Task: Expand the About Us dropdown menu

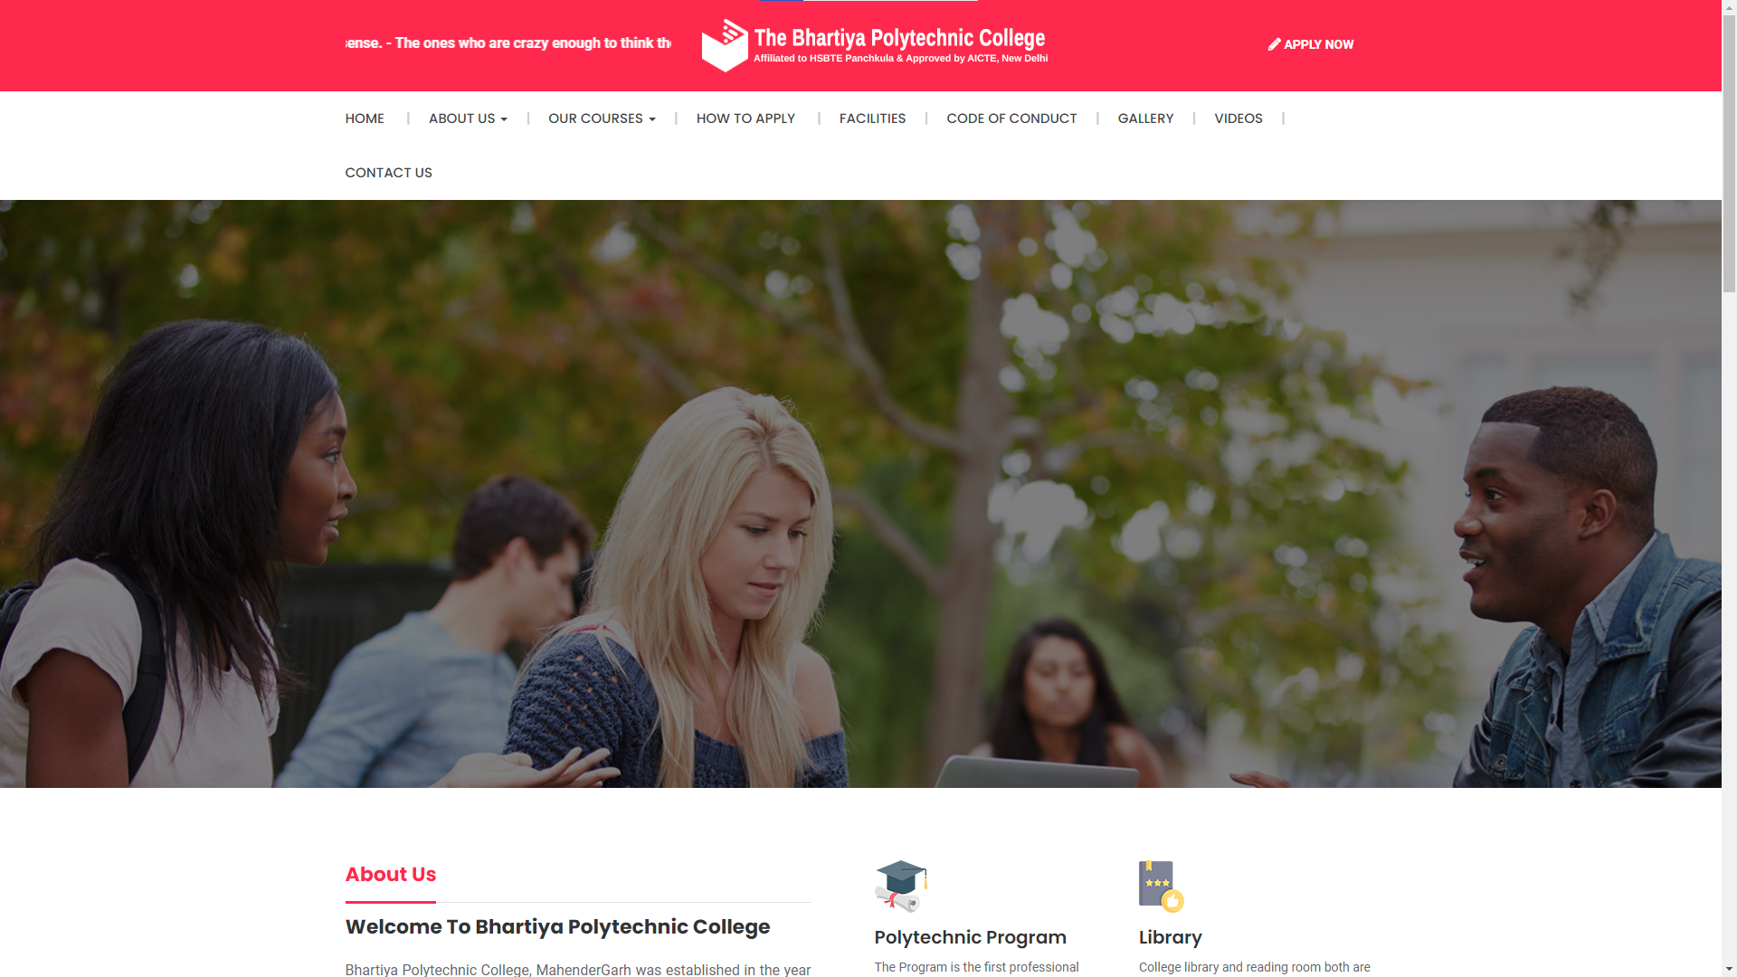Action: click(468, 119)
